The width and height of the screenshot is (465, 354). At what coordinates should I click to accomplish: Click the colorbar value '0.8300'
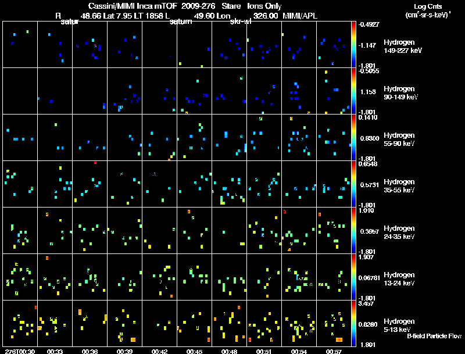(x=370, y=138)
